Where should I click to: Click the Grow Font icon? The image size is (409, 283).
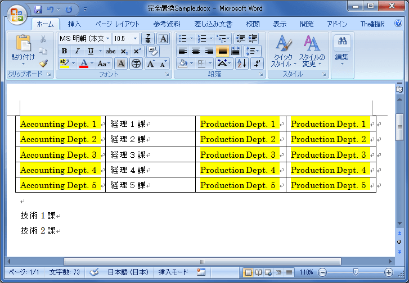pos(151,63)
